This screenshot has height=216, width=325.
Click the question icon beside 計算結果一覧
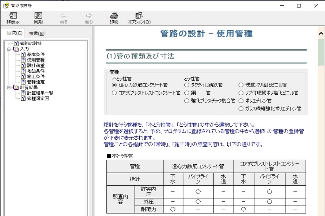23,93
